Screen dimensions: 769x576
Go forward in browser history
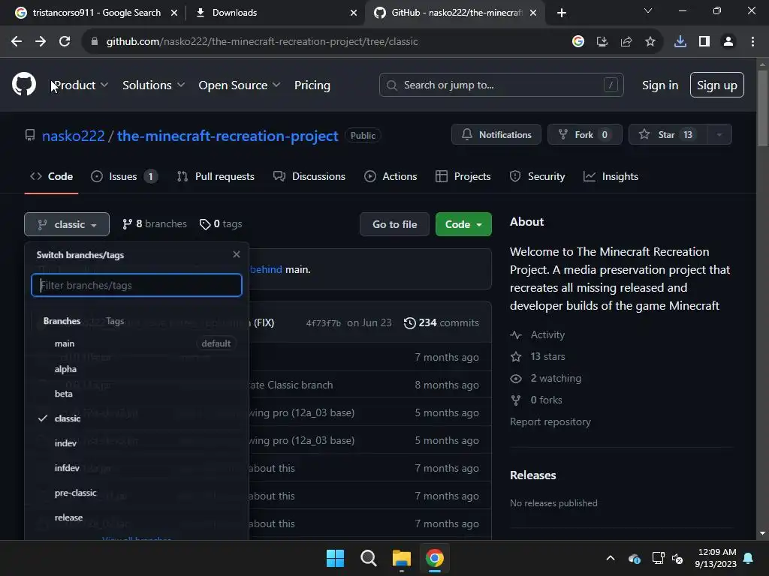[x=41, y=42]
